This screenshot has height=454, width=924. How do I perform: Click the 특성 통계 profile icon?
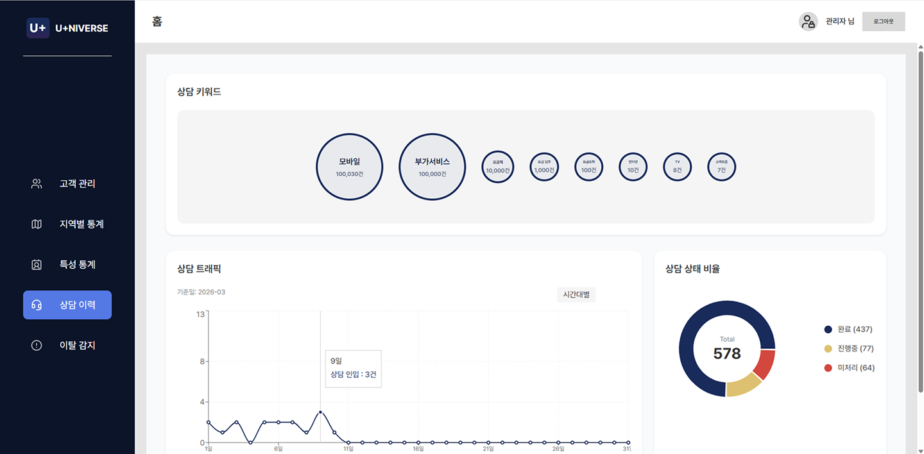[x=37, y=265]
